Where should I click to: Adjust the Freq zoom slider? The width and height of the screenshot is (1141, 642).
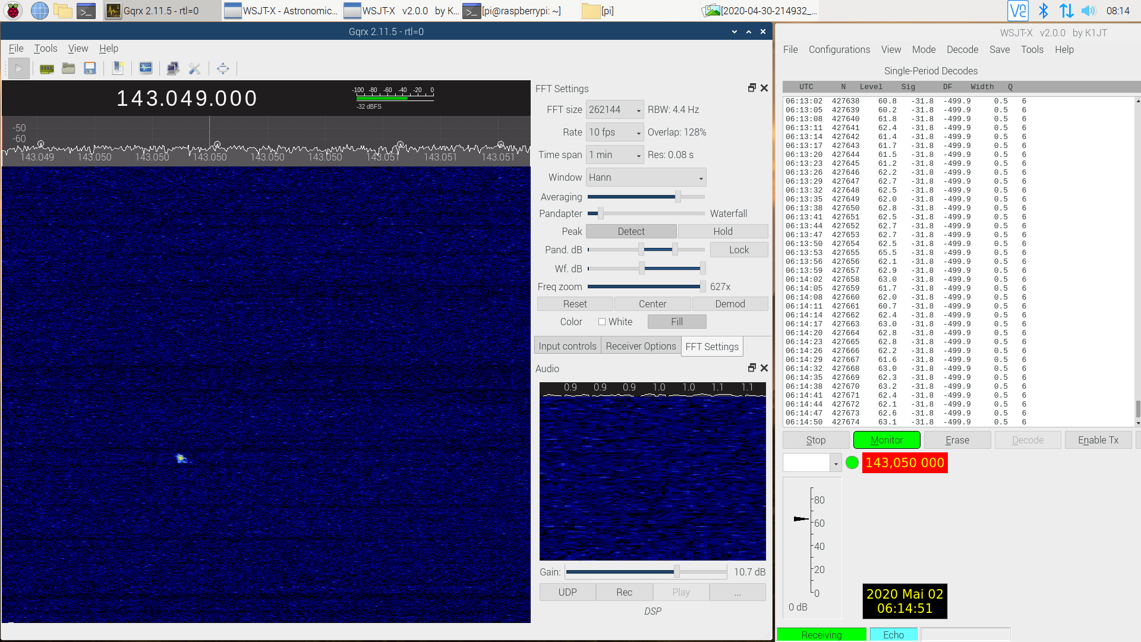click(646, 287)
